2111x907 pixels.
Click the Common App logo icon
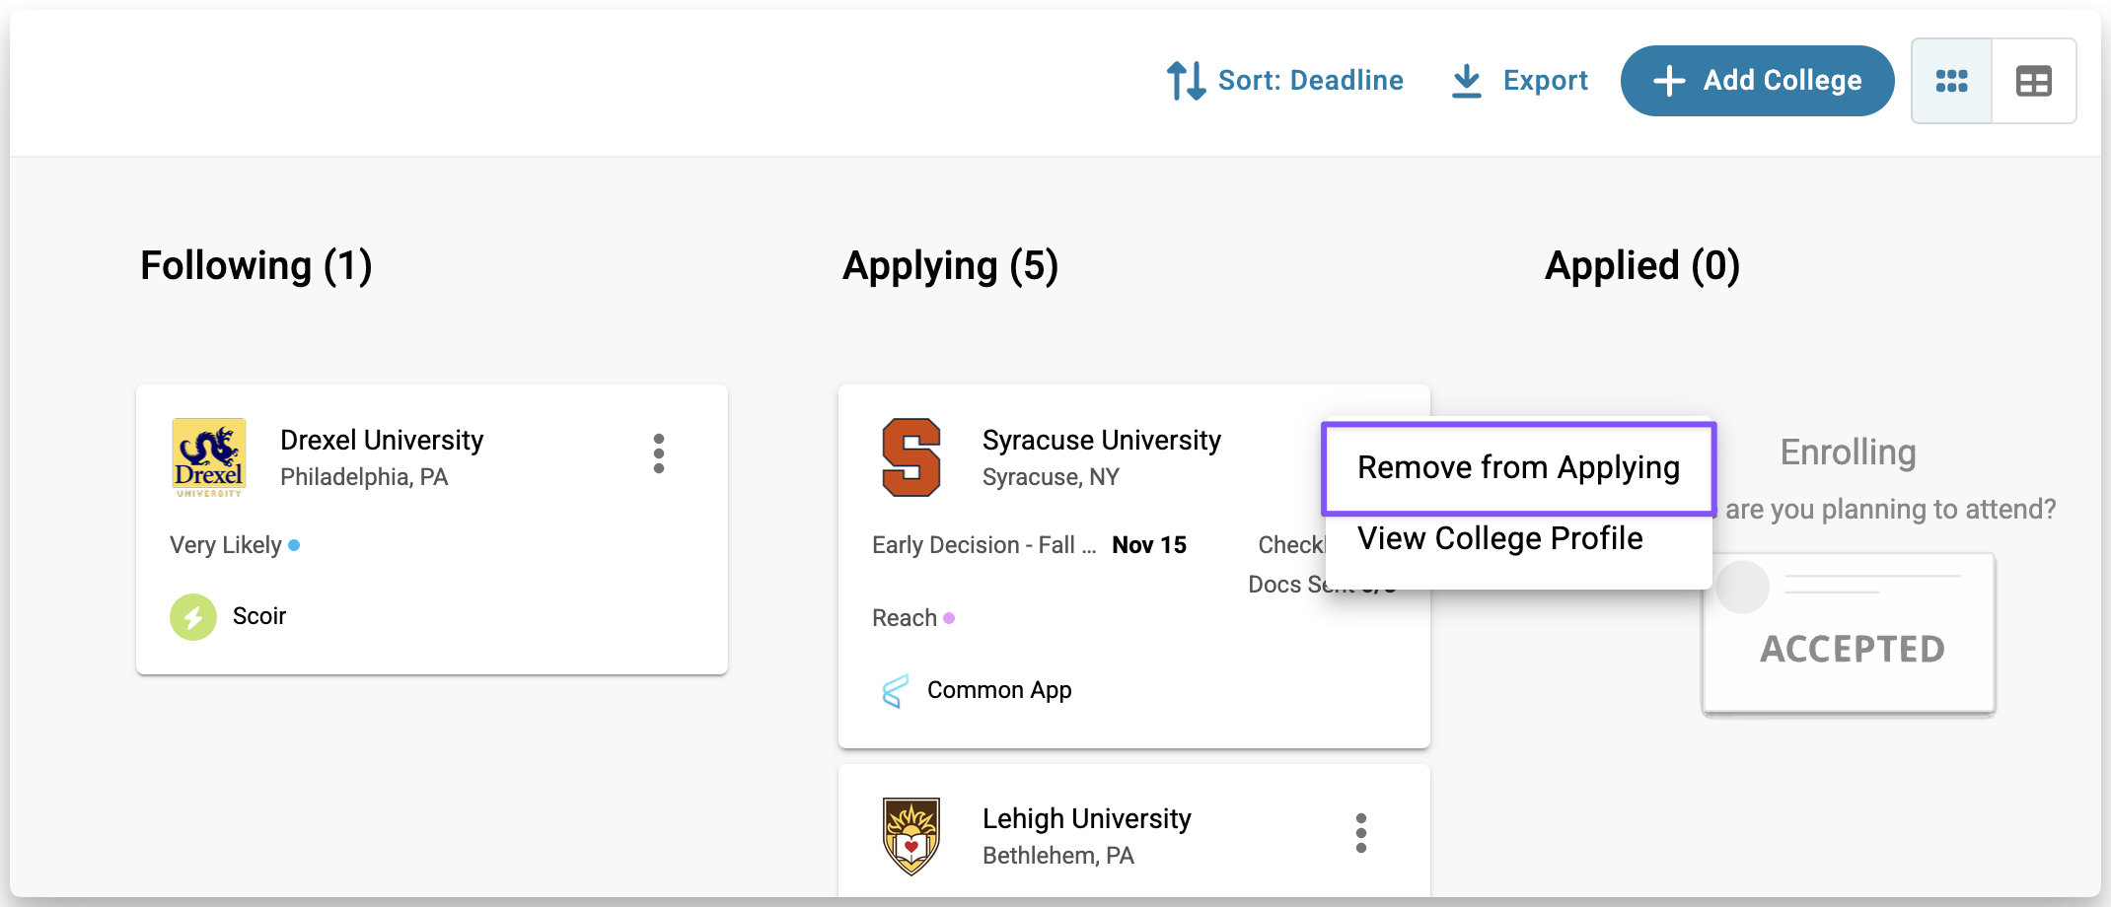(x=895, y=691)
